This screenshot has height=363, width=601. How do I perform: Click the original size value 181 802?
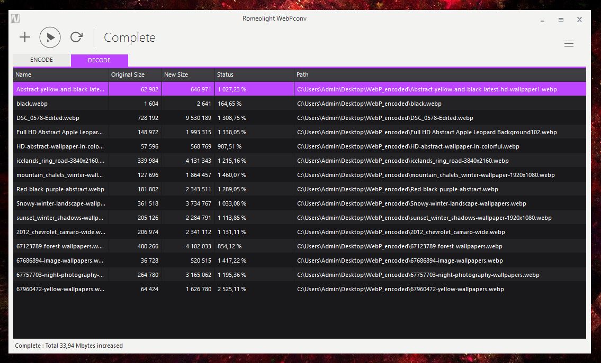(148, 189)
